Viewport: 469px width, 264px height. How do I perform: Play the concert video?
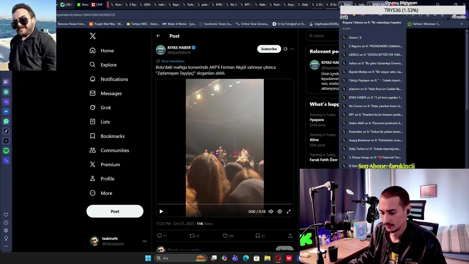(x=161, y=212)
